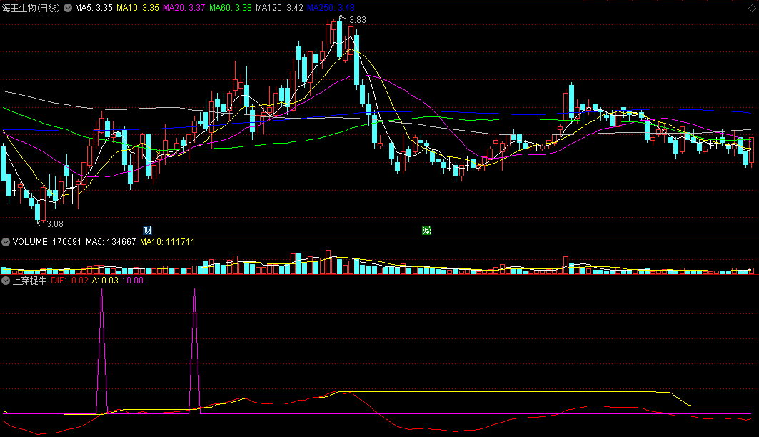The image size is (759, 437).
Task: Click the red DIF: -0.02 value
Action: pyautogui.click(x=70, y=281)
